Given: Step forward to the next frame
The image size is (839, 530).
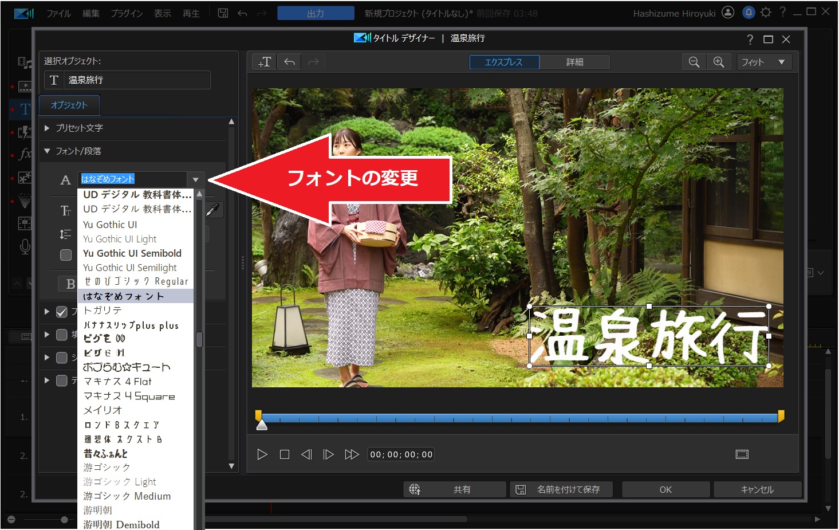Looking at the screenshot, I should 328,454.
